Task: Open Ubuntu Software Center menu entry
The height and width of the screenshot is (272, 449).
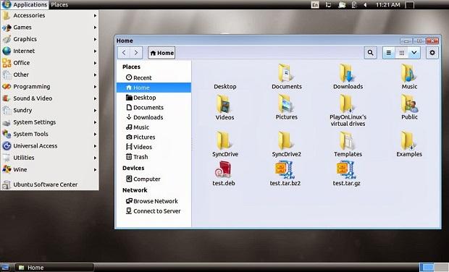Action: 49,184
